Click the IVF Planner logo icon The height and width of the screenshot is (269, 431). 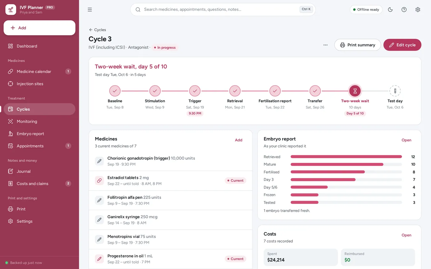(x=11, y=10)
